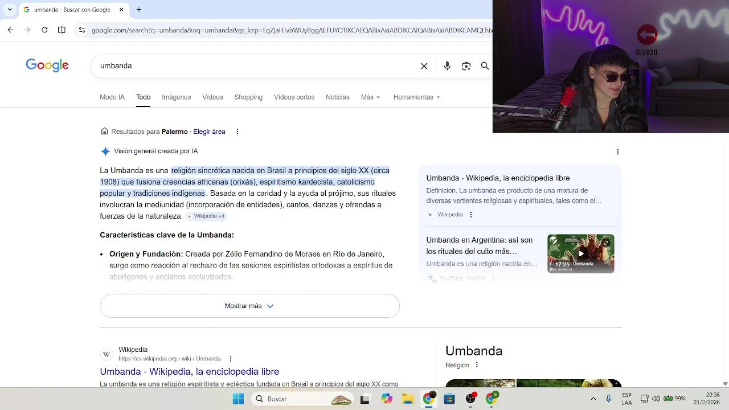Click the system tray microphone icon

(x=608, y=399)
